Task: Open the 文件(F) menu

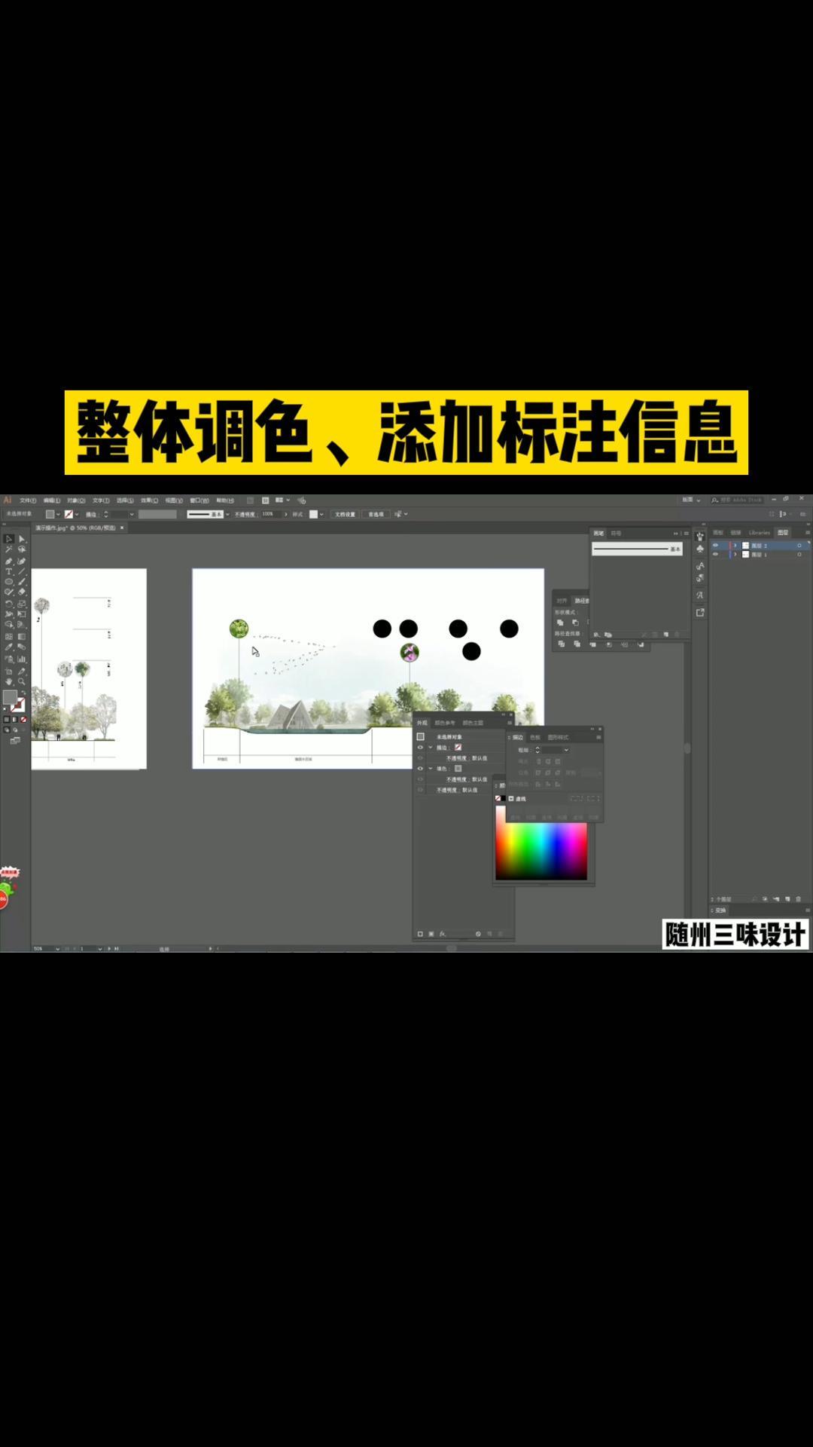Action: click(28, 500)
